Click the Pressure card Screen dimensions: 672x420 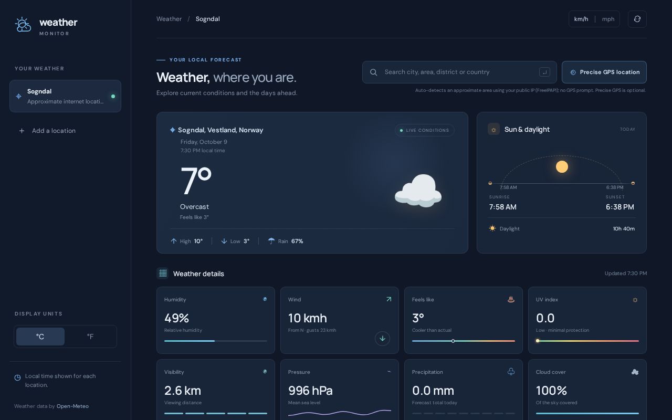pyautogui.click(x=340, y=390)
